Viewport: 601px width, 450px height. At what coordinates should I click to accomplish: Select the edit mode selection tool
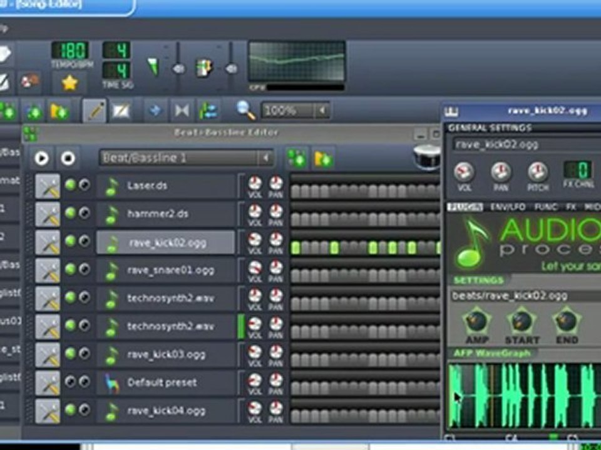click(120, 111)
